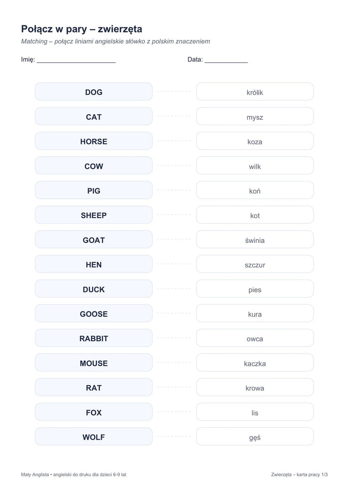The image size is (349, 494).
Task: Select the FOX word box
Action: tap(94, 412)
